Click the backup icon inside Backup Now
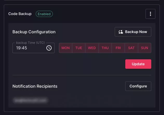This screenshot has width=164, height=115. pos(121,32)
